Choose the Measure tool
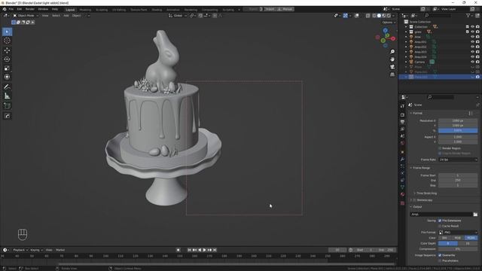 7,96
